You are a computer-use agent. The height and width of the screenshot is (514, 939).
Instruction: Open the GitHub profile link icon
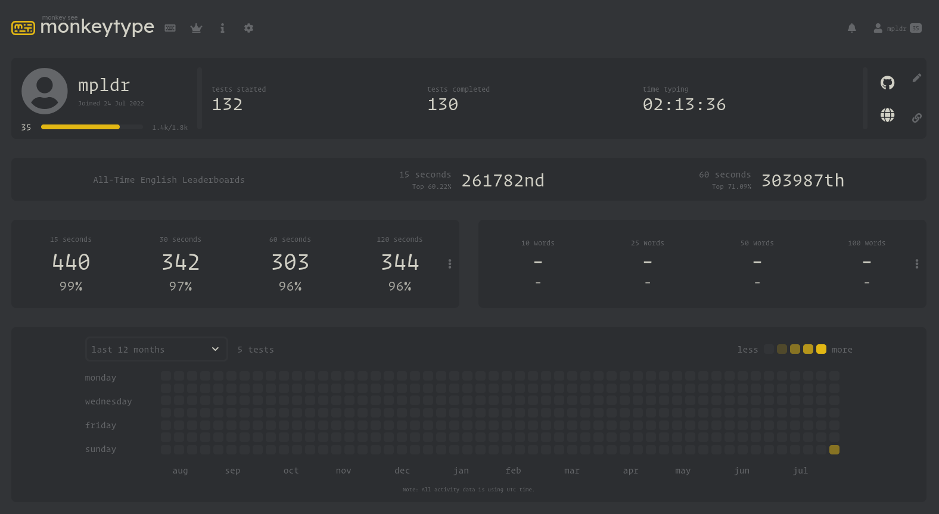click(888, 83)
